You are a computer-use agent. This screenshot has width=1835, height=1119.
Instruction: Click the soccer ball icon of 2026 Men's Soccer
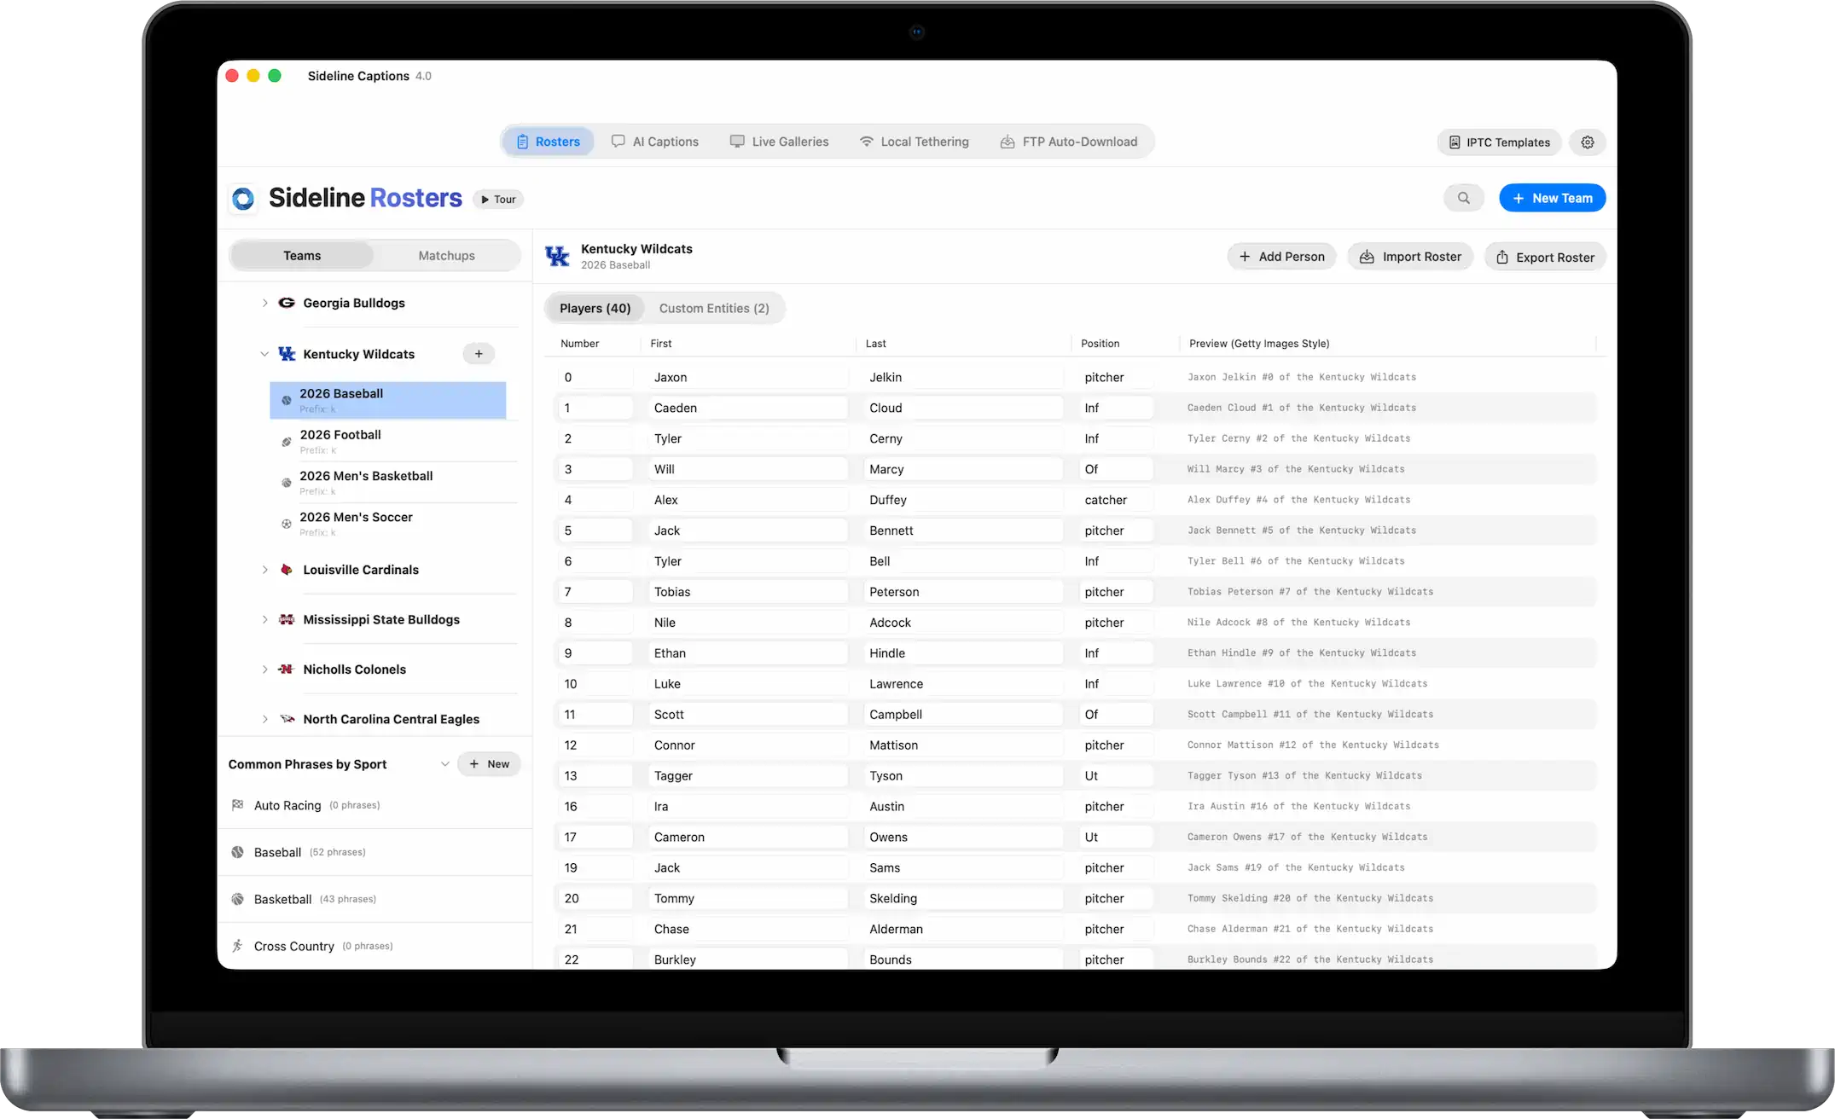[287, 524]
